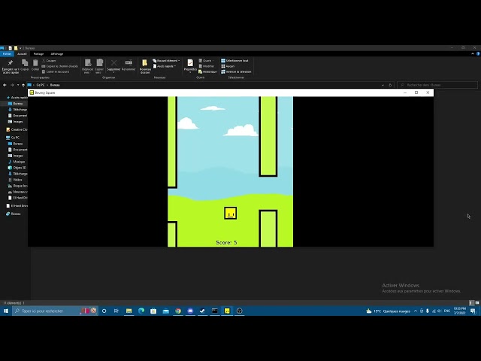
Task: Click the Copier icon in Presse-papiers group
Action: pos(25,63)
